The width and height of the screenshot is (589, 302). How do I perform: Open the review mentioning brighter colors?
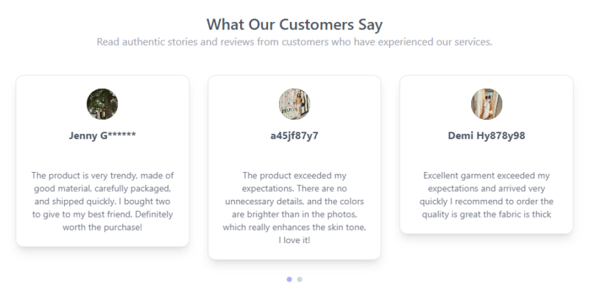[x=294, y=207]
